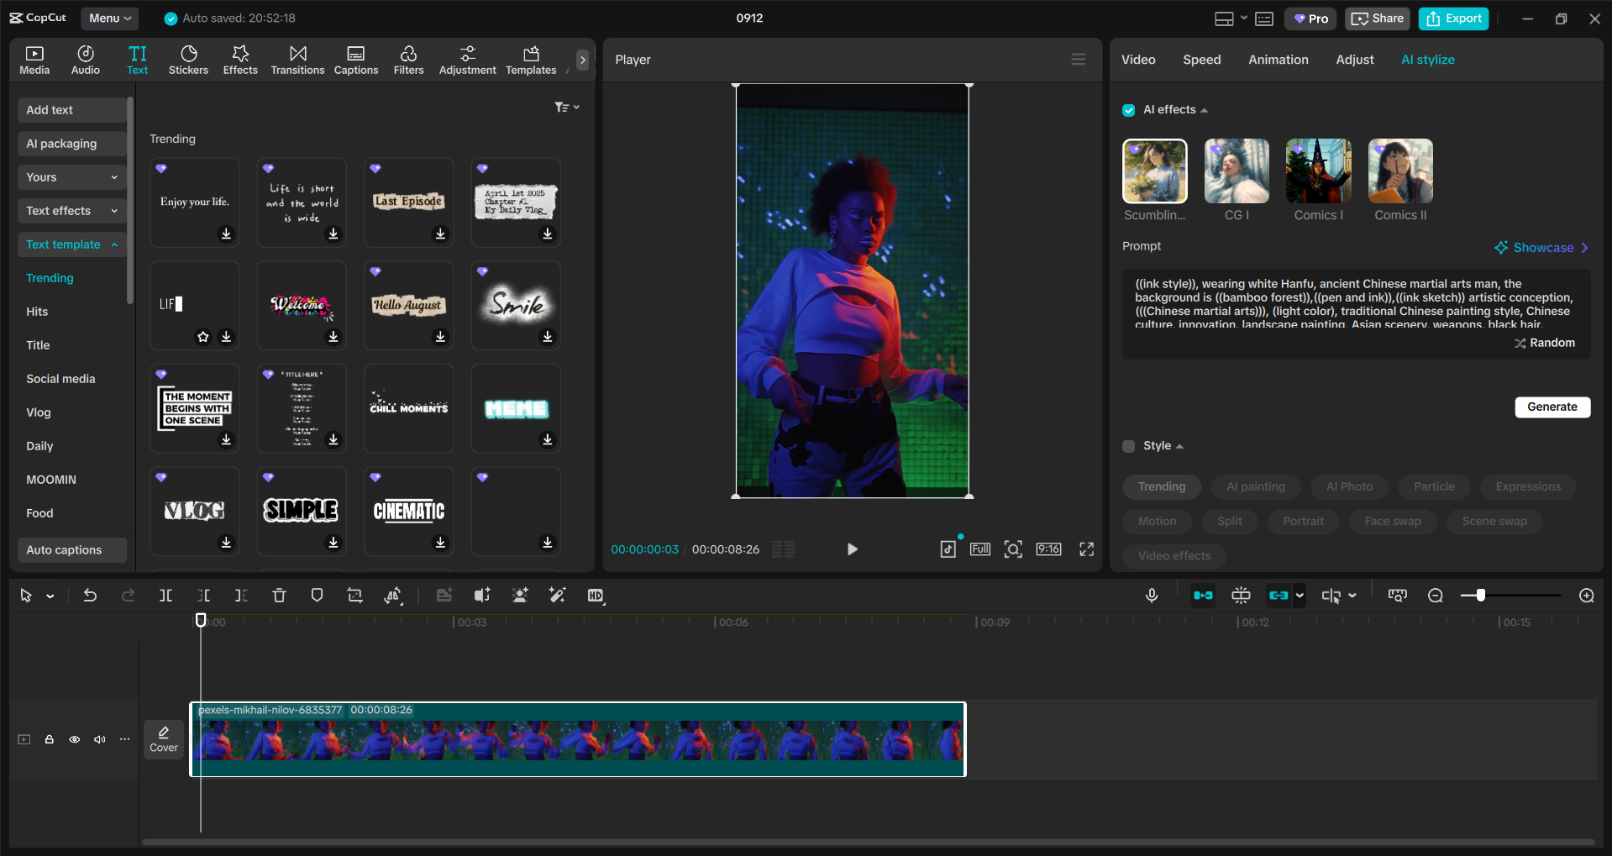Click Add text button
Viewport: 1612px width, 856px height.
[72, 110]
